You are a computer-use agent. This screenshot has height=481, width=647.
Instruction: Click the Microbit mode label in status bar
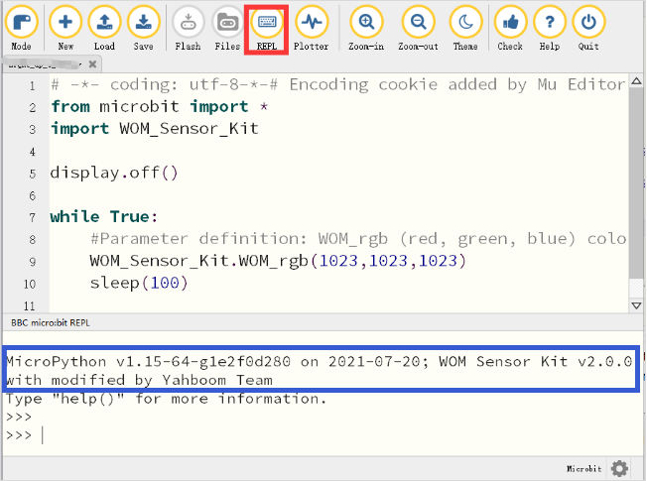pyautogui.click(x=583, y=469)
